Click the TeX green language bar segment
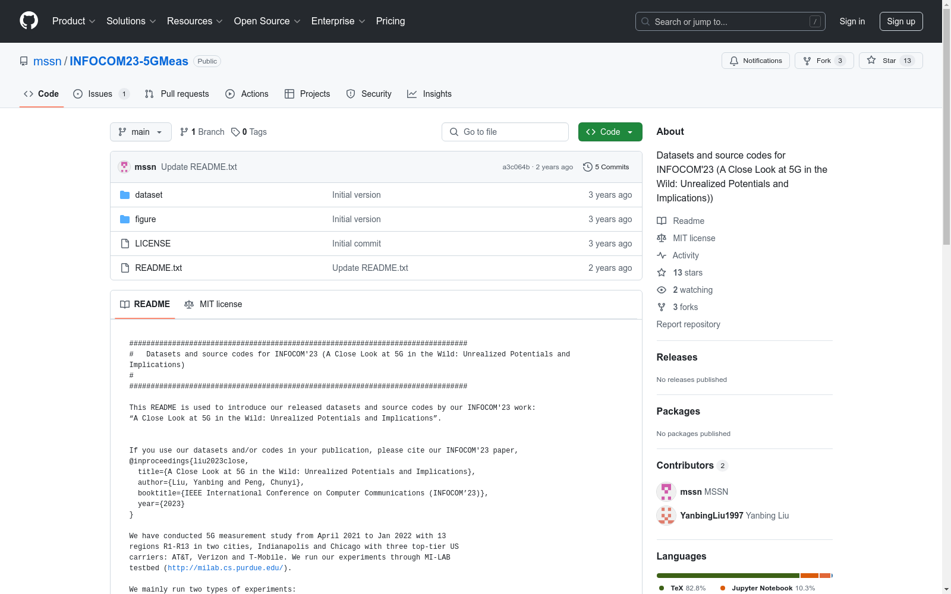The width and height of the screenshot is (951, 594). pos(728,576)
